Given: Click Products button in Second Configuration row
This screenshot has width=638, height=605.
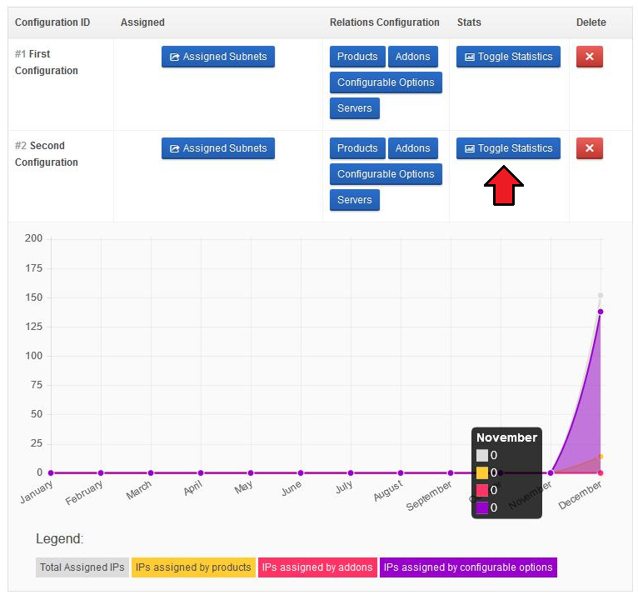Looking at the screenshot, I should (x=357, y=148).
